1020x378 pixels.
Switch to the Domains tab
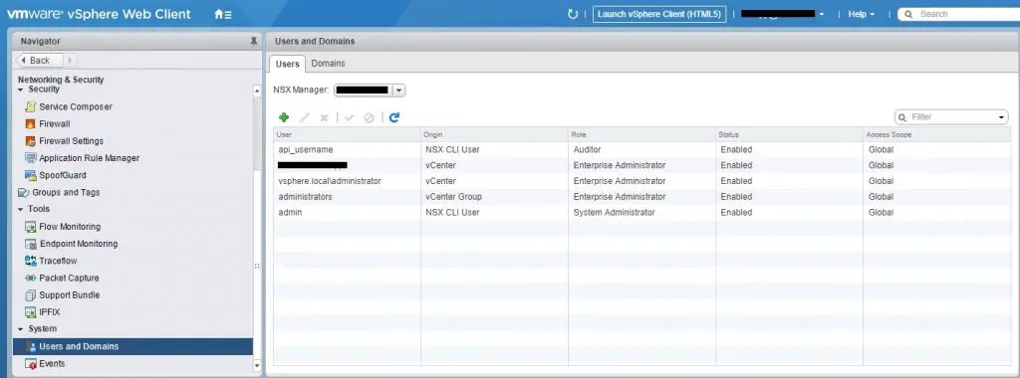click(x=328, y=64)
